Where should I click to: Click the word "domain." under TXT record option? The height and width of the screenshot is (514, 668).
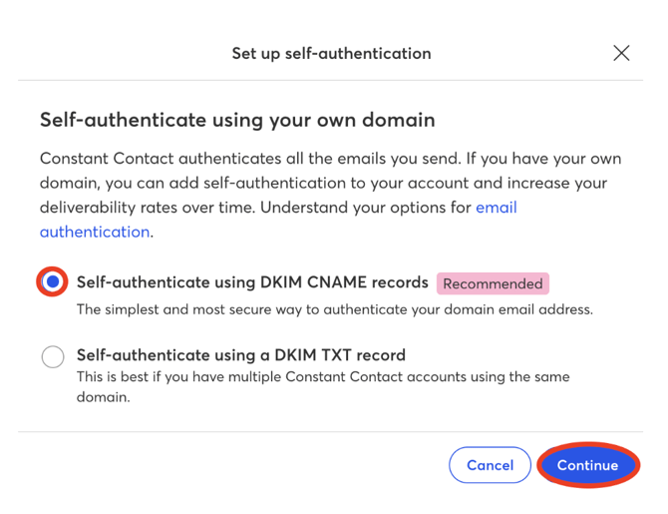[x=103, y=397]
